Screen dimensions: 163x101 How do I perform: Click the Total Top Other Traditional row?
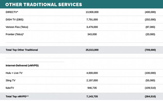click(81, 50)
